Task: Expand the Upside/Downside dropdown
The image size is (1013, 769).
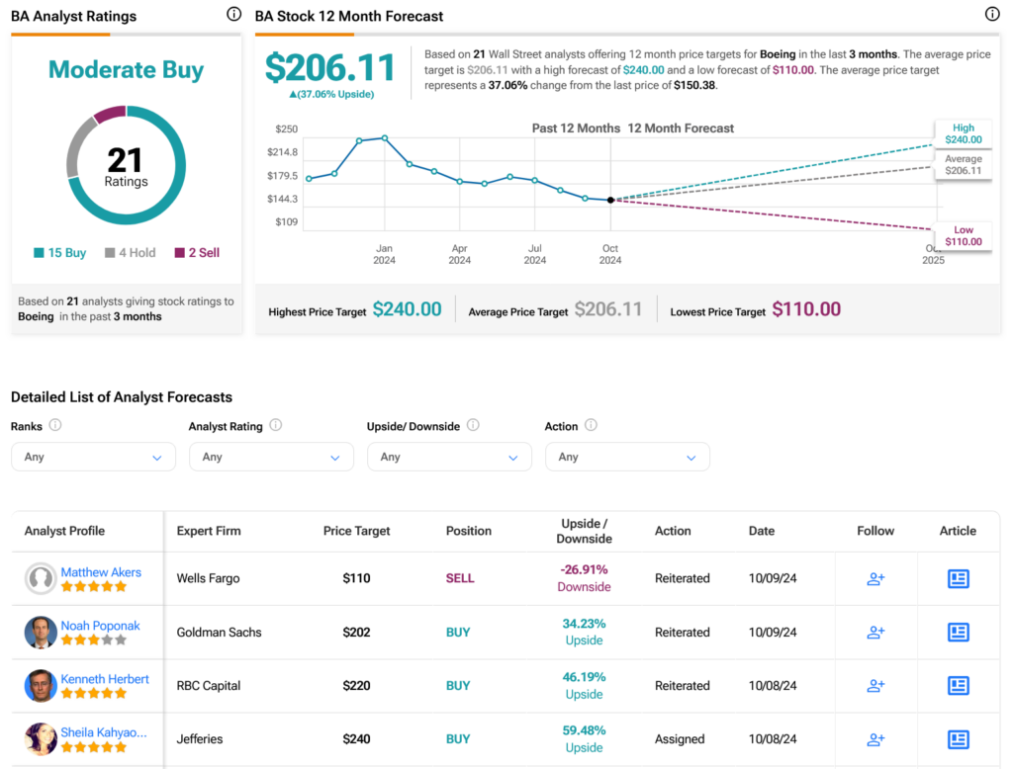Action: click(x=449, y=457)
